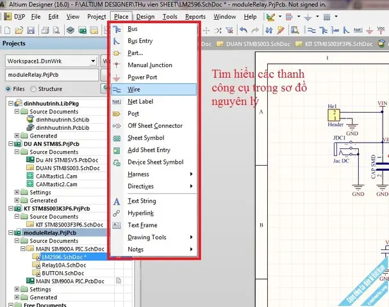The height and width of the screenshot is (307, 389).
Task: Click the moduleRelay.PrjPcb project name field
Action: (x=52, y=75)
